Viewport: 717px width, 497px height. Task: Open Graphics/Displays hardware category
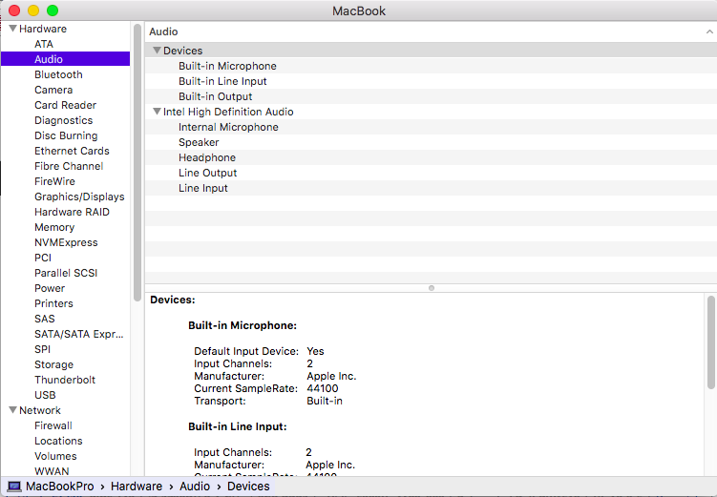[x=79, y=197]
